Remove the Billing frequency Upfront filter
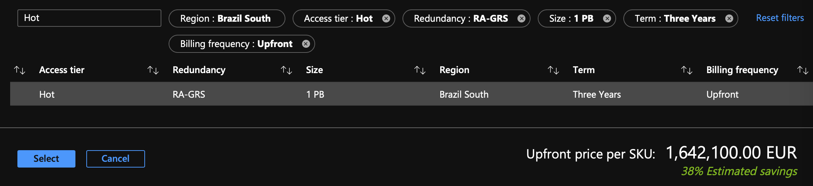This screenshot has width=813, height=186. point(306,44)
